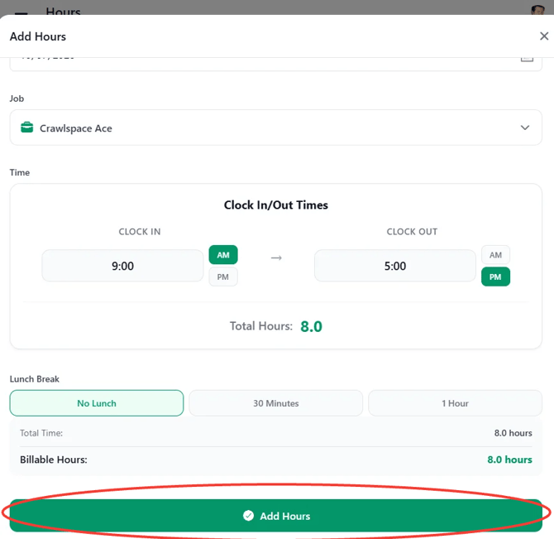Click the arrow between clock in and out
The height and width of the screenshot is (539, 554).
coord(276,257)
